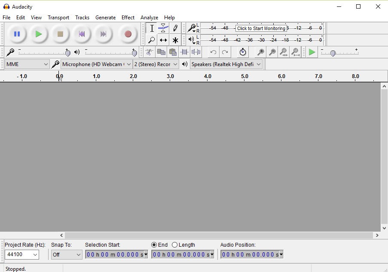Click the Pause button
The image size is (388, 272).
point(17,34)
